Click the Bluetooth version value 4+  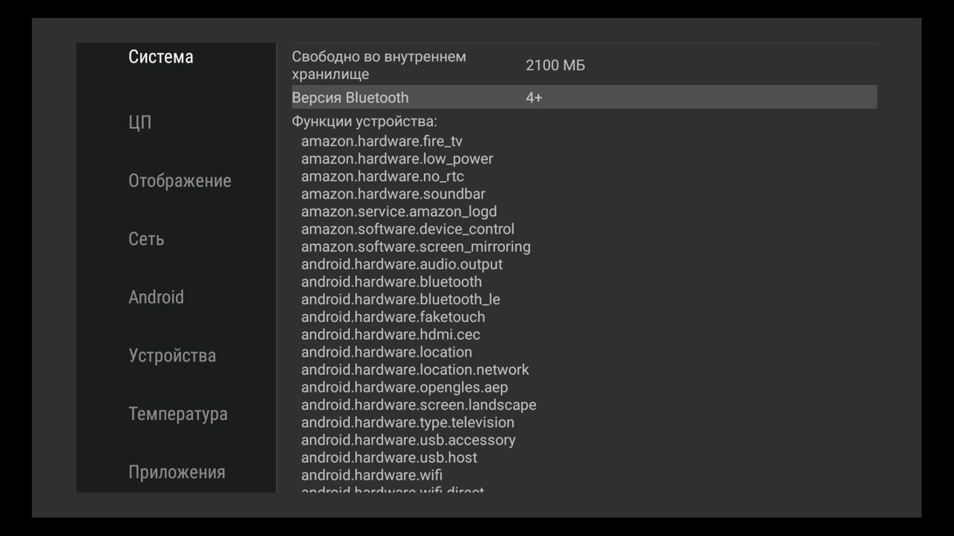click(534, 98)
